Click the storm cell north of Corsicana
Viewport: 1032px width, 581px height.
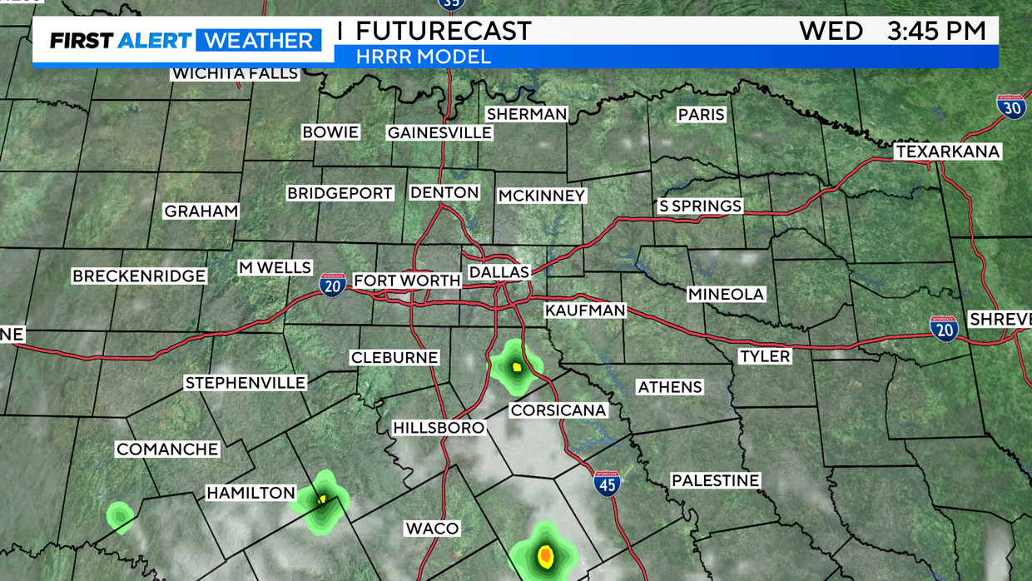click(x=516, y=366)
